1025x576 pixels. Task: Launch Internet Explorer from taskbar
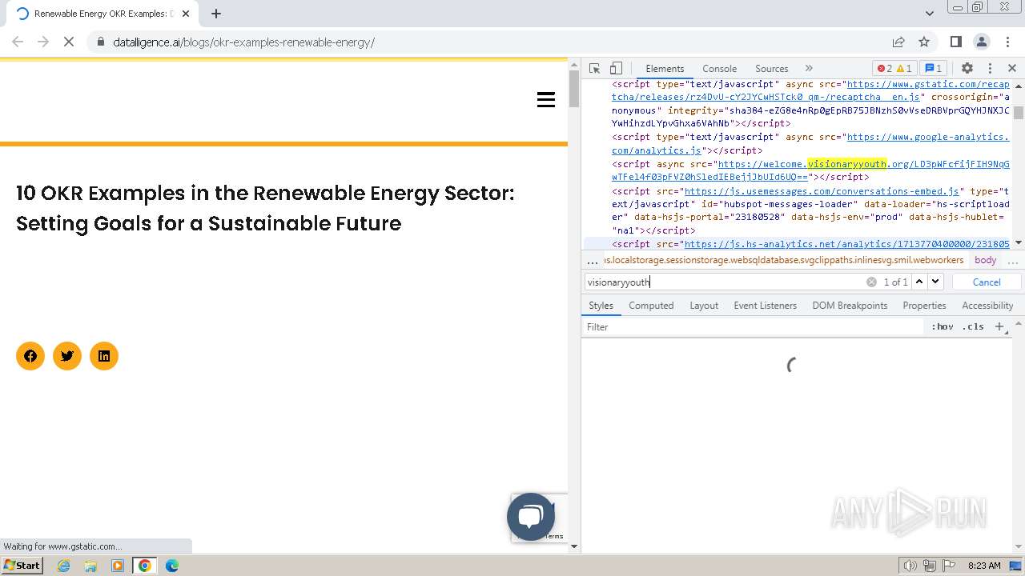64,566
